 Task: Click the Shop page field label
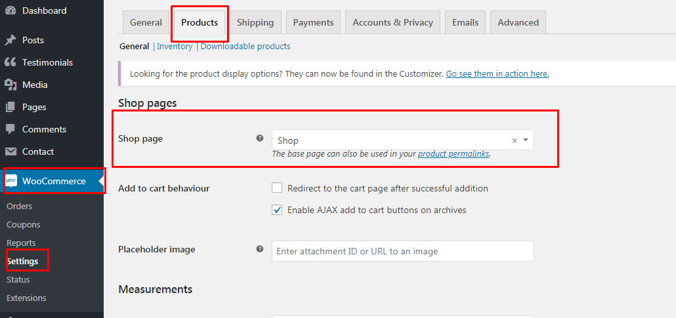point(140,139)
